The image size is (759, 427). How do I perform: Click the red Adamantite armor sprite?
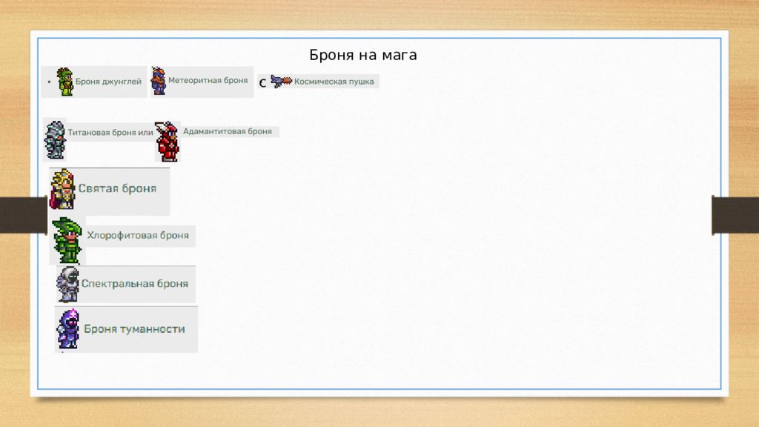point(167,142)
